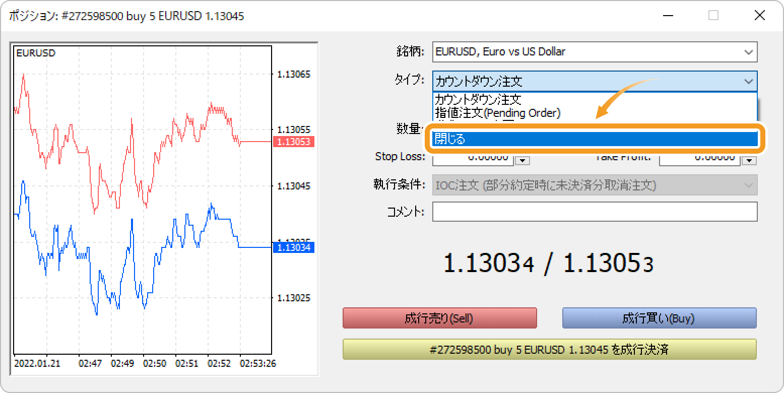
Task: Select カウントダウン注文 from the dropdown list
Action: coord(478,100)
